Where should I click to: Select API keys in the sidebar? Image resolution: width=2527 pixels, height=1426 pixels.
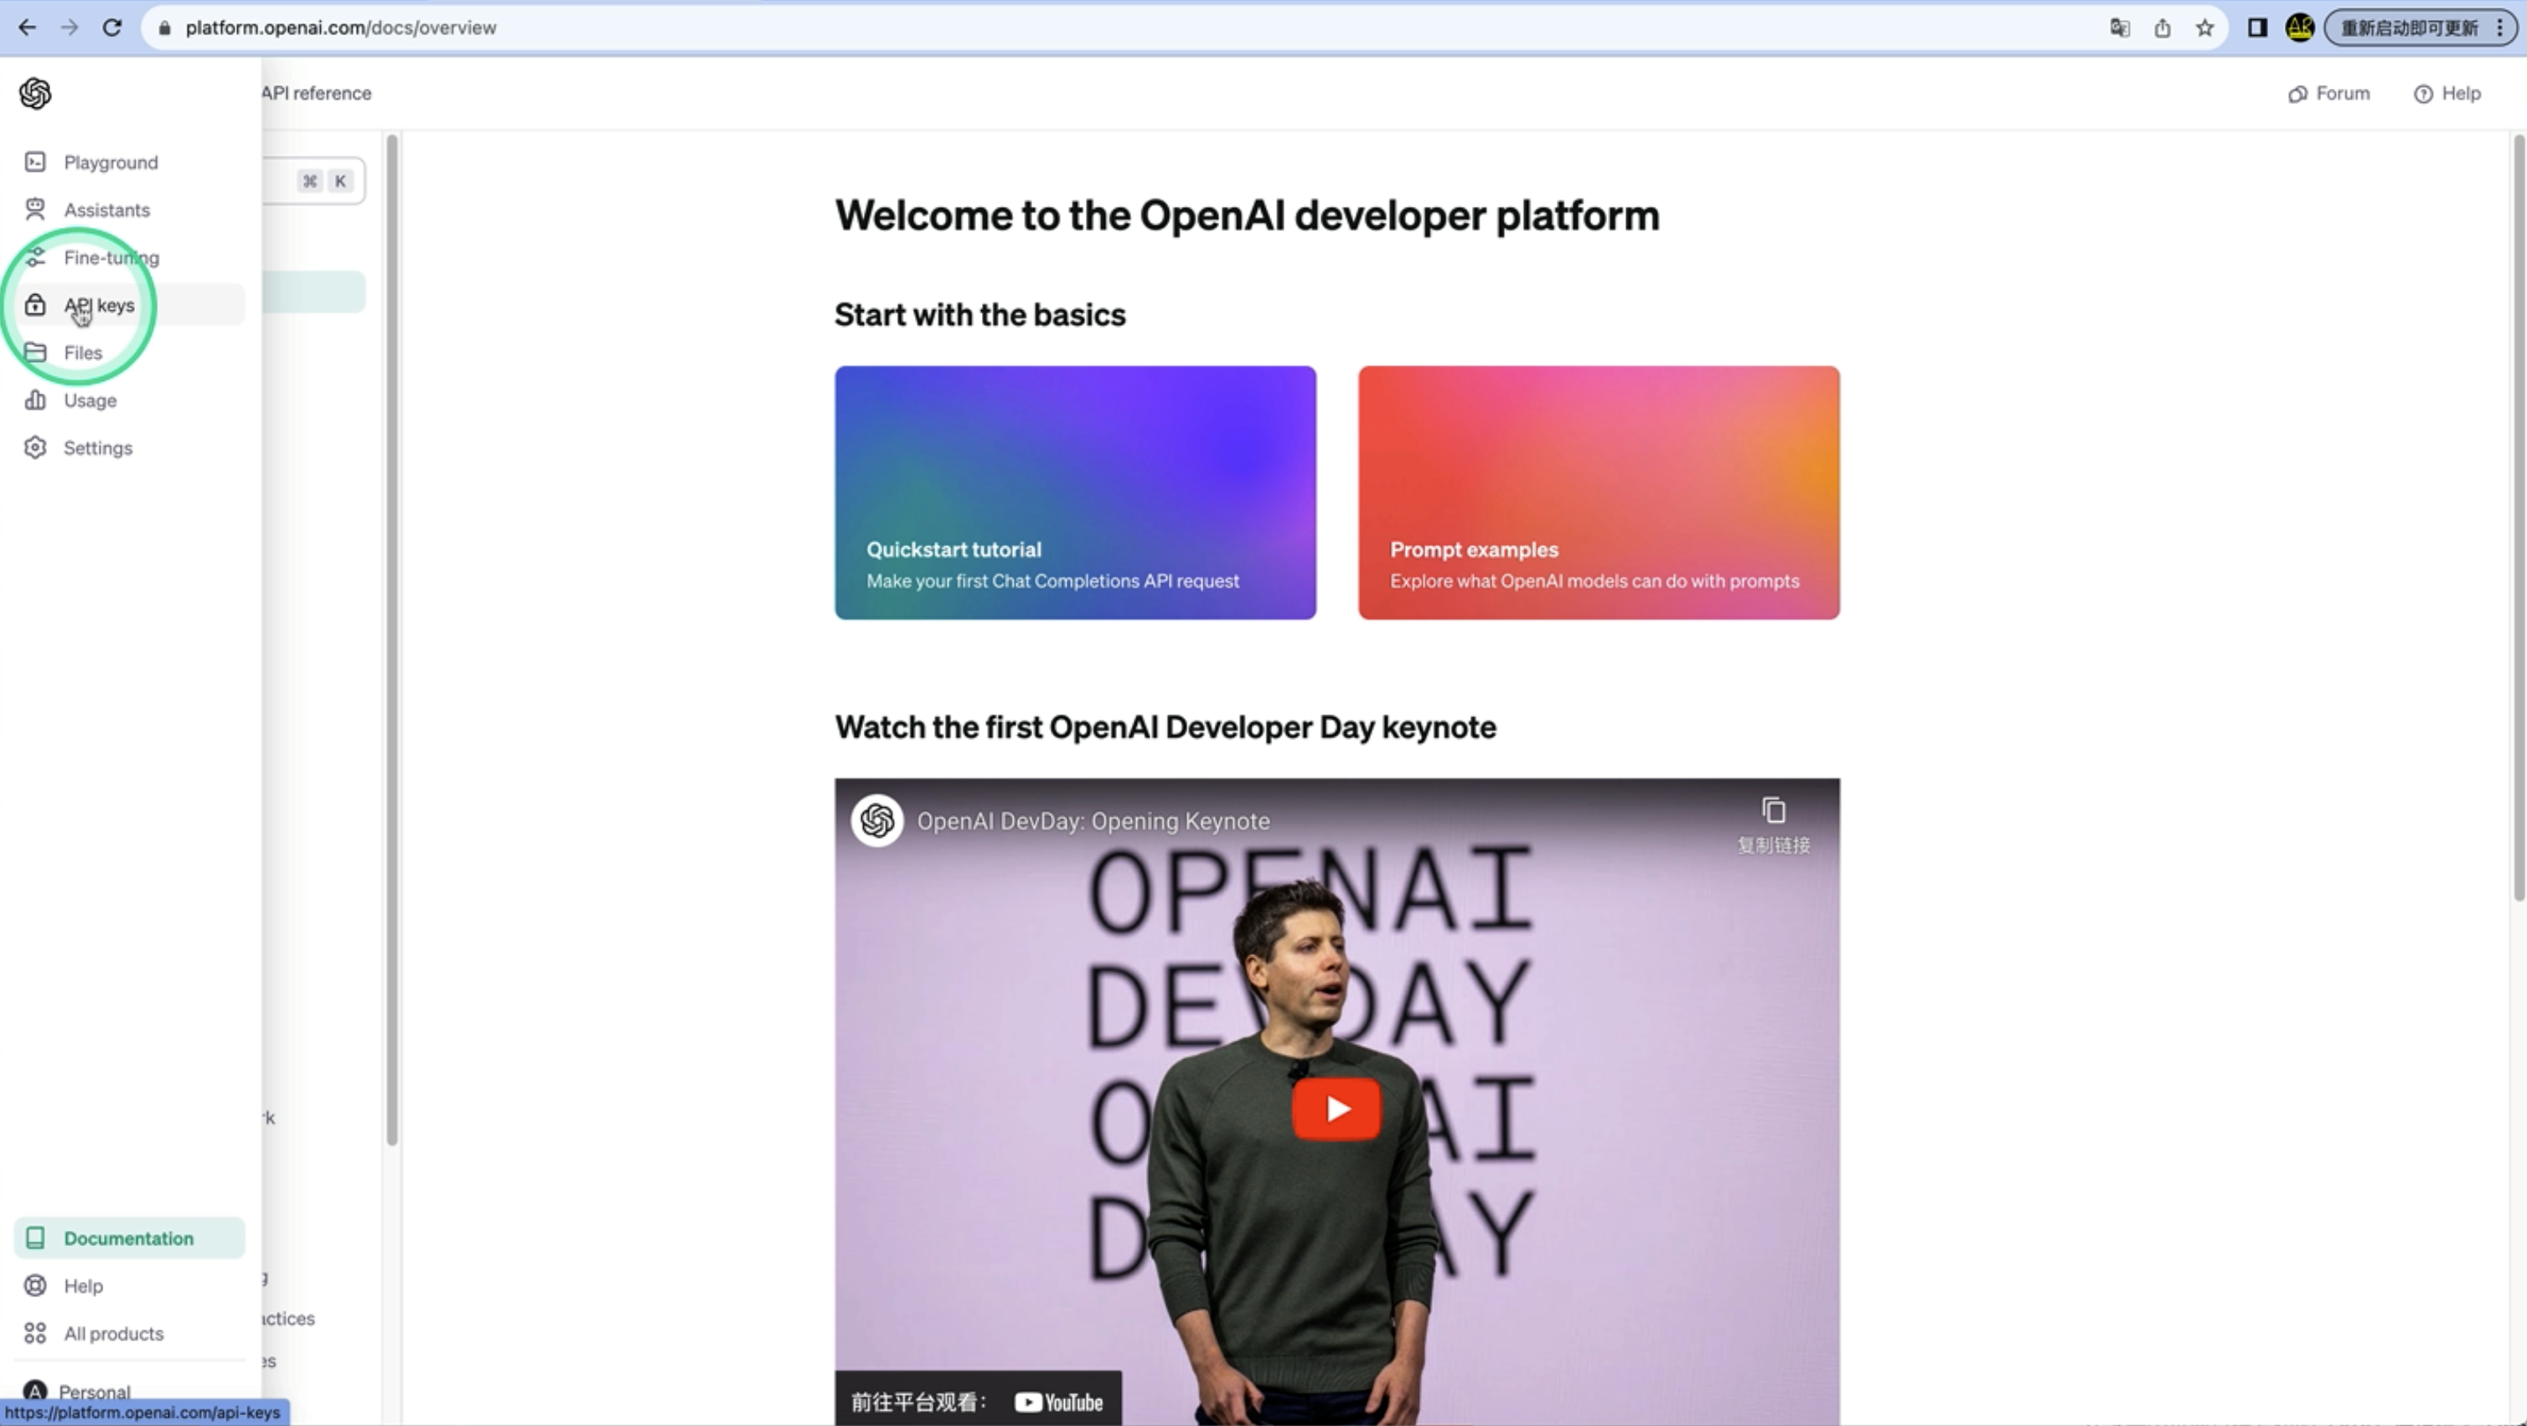pyautogui.click(x=130, y=305)
